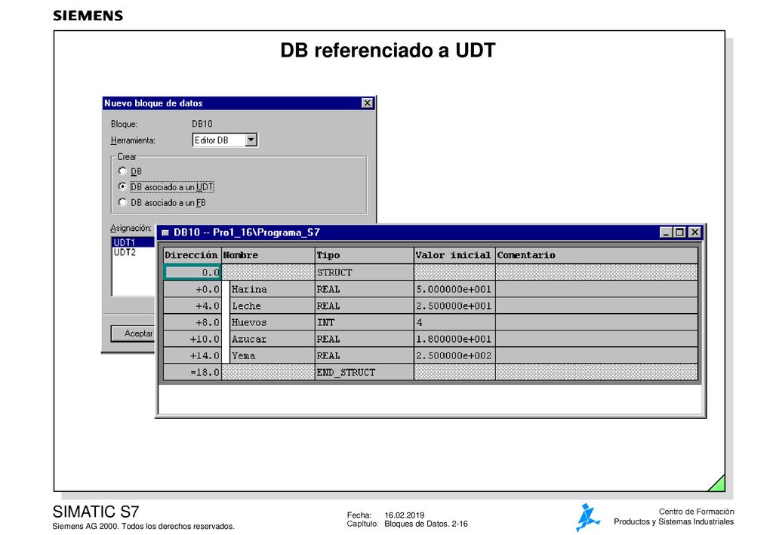
Task: Click the Comentario column header
Action: (596, 255)
